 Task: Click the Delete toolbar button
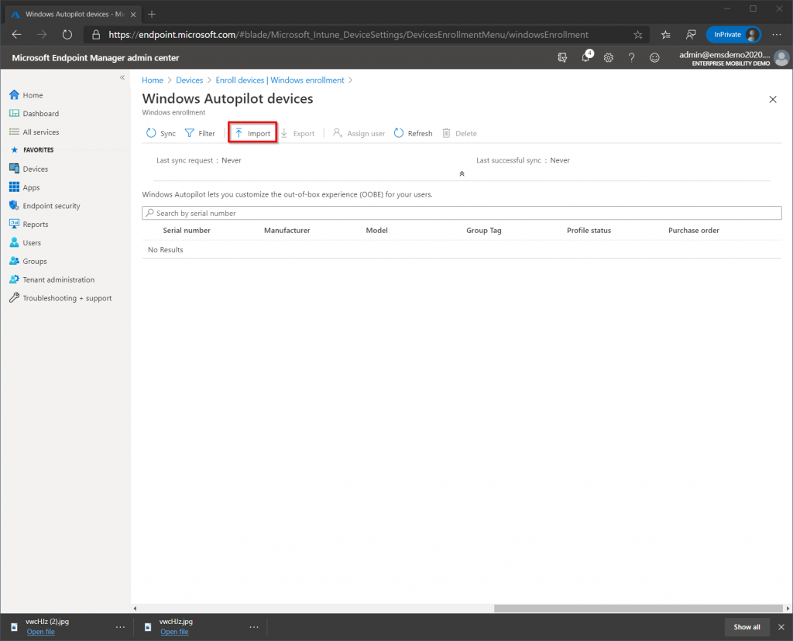coord(459,133)
